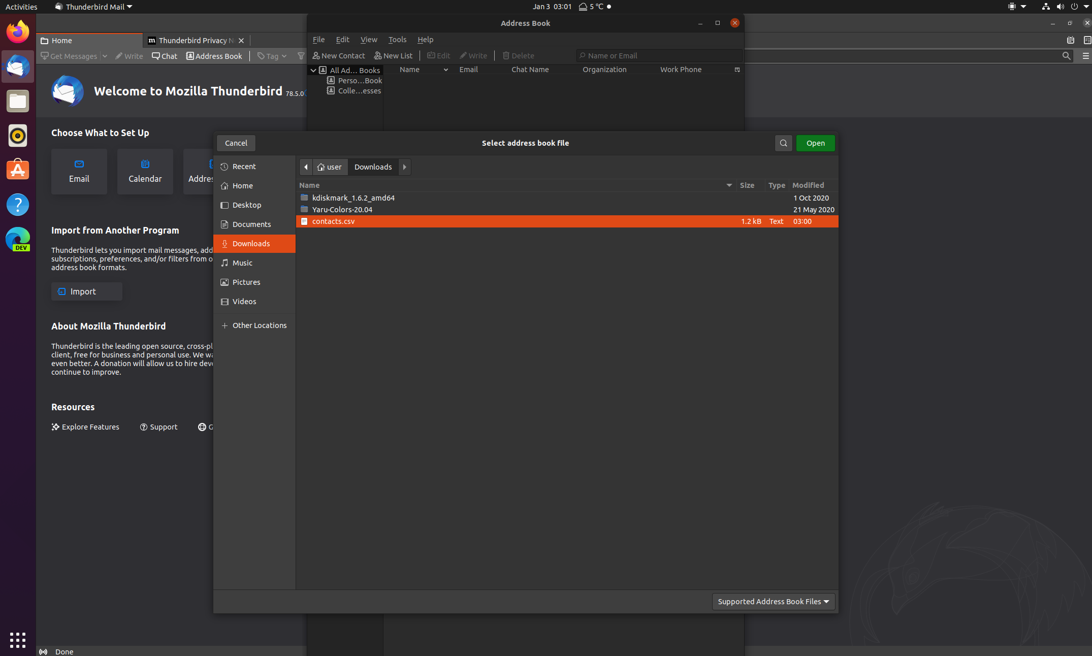Create a new contact in Address Book
This screenshot has width=1092, height=656.
point(338,56)
